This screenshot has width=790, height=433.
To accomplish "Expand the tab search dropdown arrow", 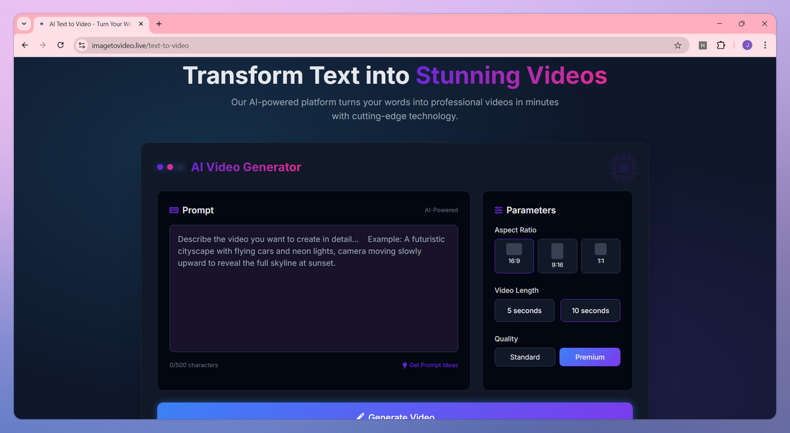I will (24, 24).
